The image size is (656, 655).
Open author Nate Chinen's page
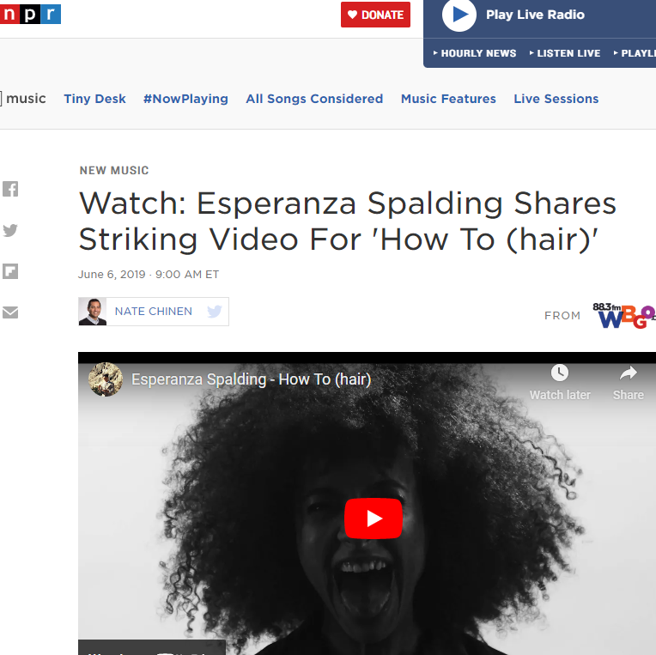154,311
